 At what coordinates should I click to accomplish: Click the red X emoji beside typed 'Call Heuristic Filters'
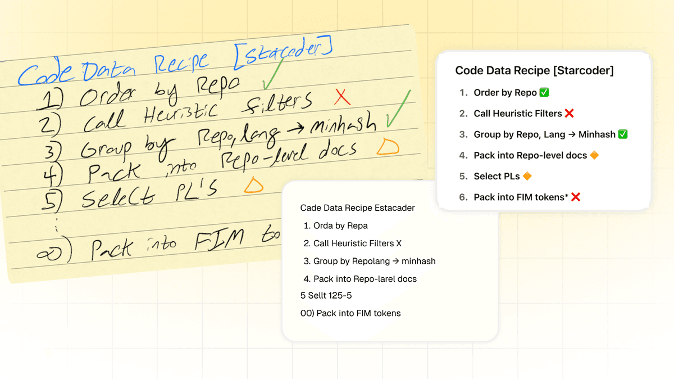(x=569, y=114)
